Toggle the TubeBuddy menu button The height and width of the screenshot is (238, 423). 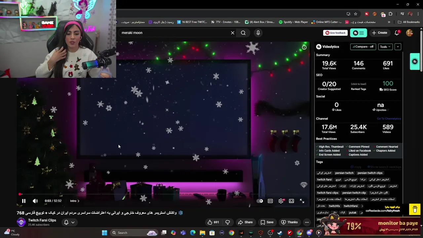(x=358, y=33)
